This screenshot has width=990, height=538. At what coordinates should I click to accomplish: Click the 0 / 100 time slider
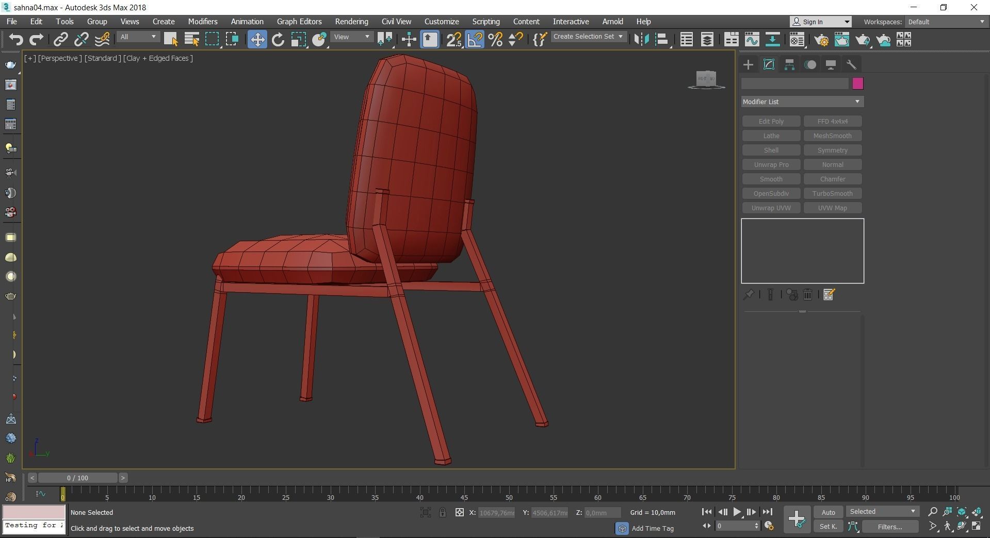(77, 478)
